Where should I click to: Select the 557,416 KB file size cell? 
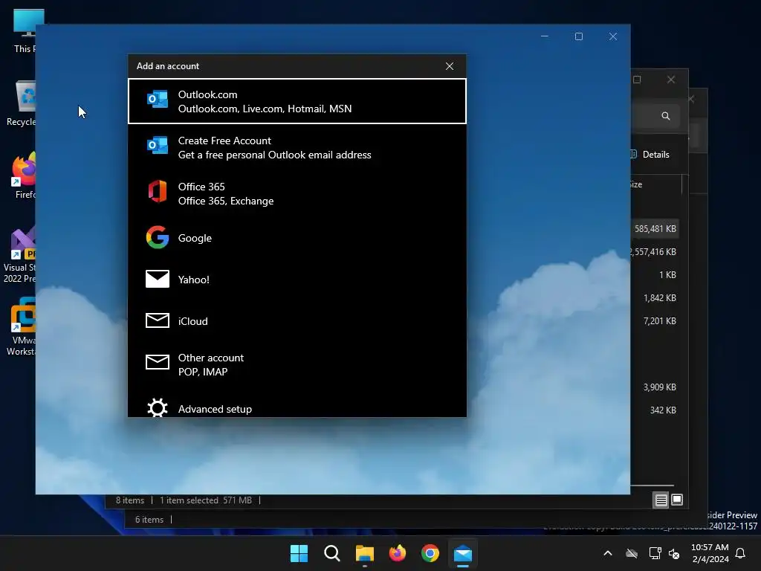[x=653, y=252]
